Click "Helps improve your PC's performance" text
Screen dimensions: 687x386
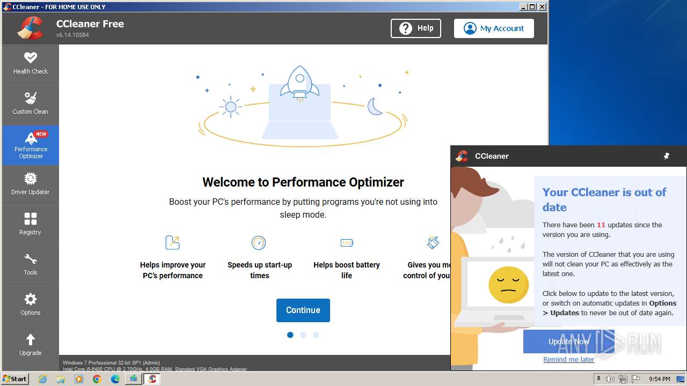point(173,270)
